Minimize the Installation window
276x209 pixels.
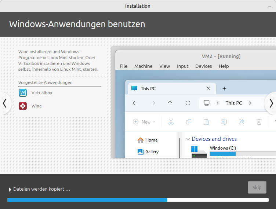click(270, 6)
